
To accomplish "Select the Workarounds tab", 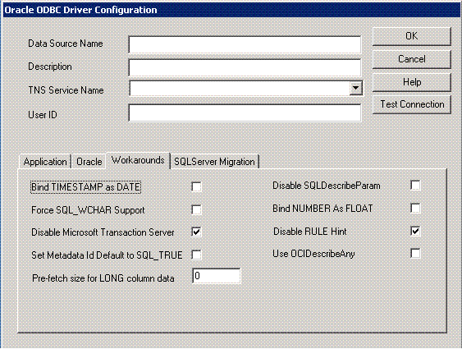I will click(x=138, y=160).
